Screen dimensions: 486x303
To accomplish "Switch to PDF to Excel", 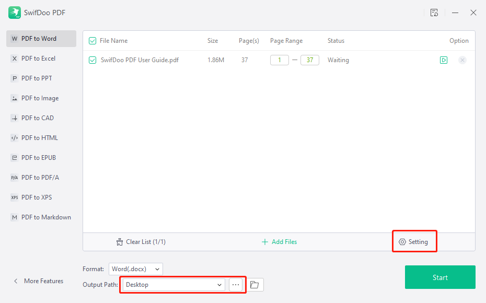I will click(41, 59).
